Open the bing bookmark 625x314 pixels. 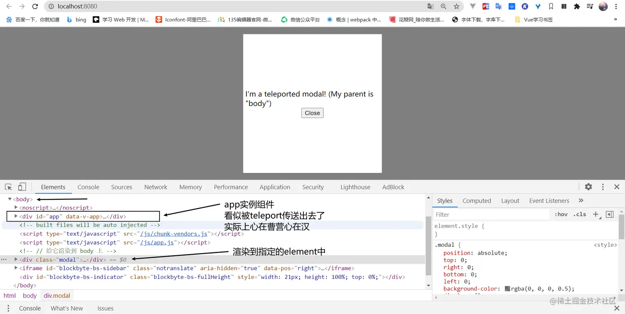[76, 19]
